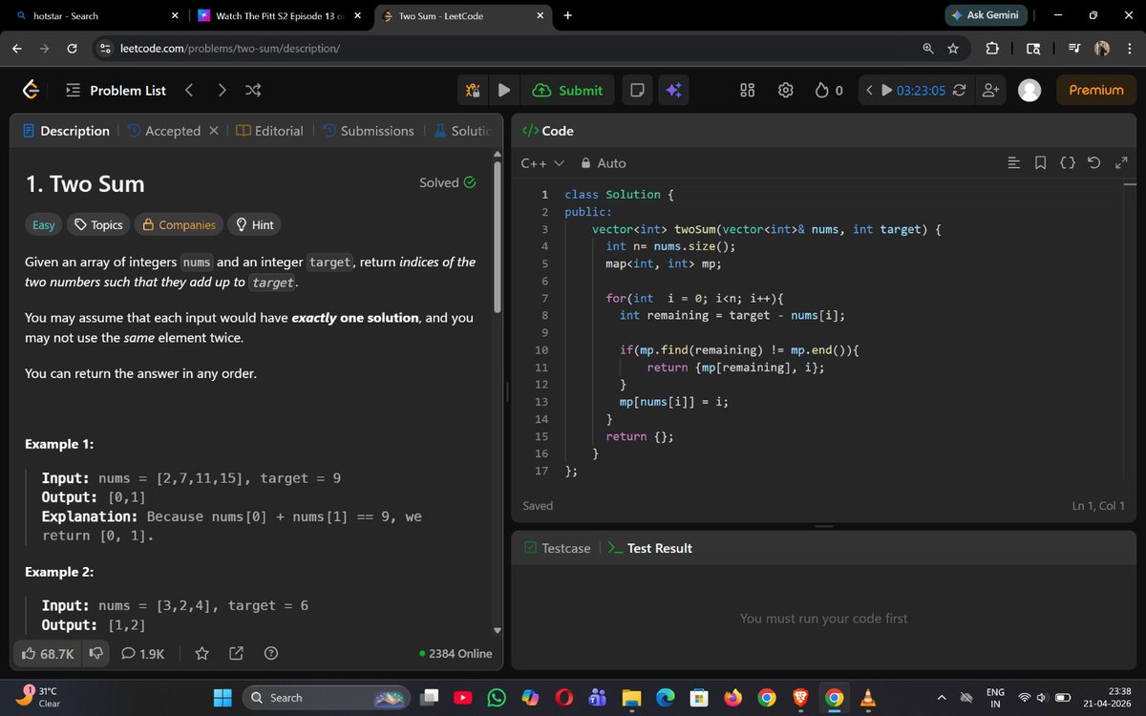Open the Layout grid icon in top bar
The image size is (1146, 716).
[x=747, y=90]
